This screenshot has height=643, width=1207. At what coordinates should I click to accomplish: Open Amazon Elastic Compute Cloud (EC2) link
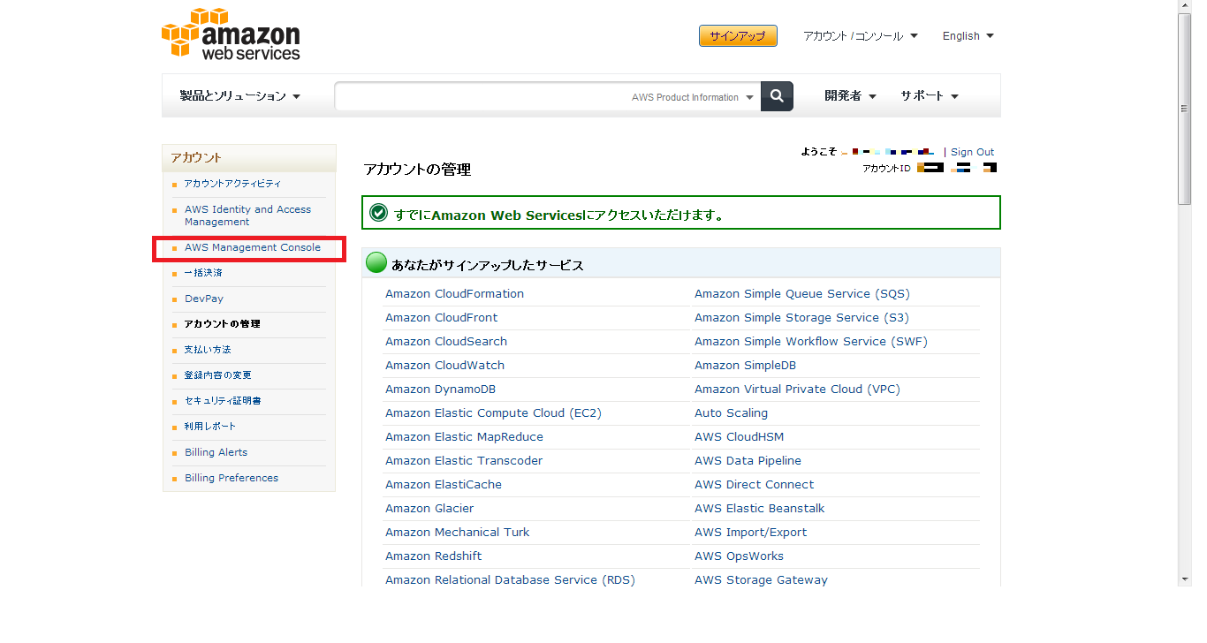click(493, 413)
